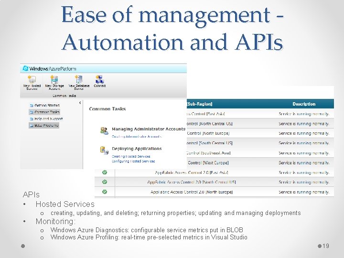Click the Control [South Central US] cell
Screen dimensions: 344x258
[x=209, y=143]
